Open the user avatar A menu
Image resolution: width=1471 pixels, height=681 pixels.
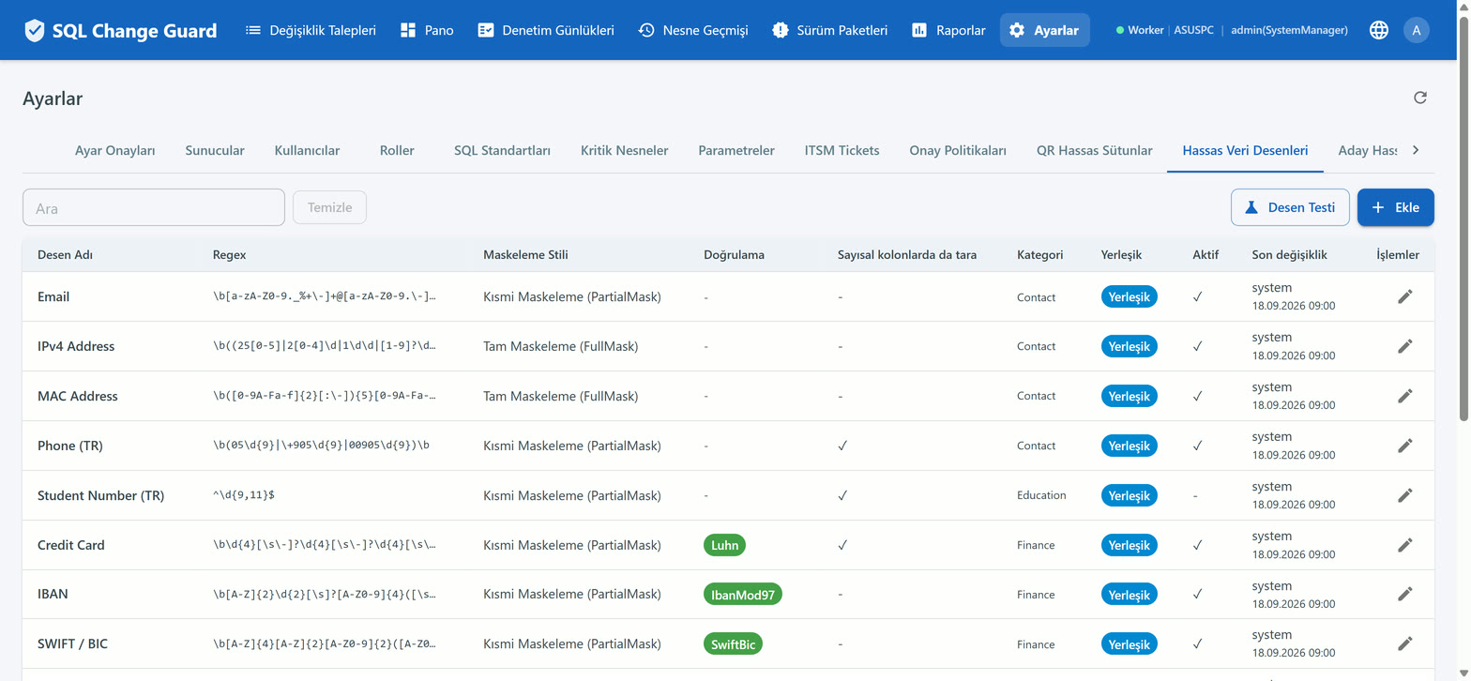pos(1416,30)
